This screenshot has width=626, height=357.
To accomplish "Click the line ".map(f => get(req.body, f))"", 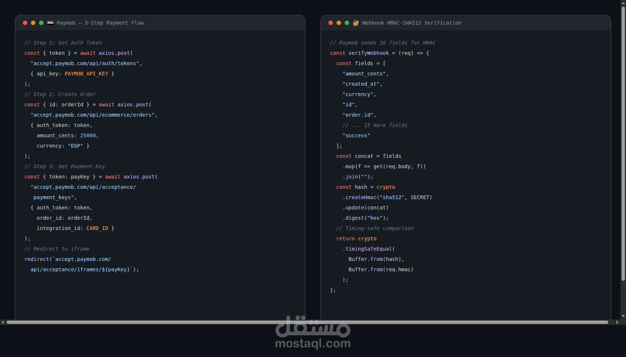I will click(384, 166).
